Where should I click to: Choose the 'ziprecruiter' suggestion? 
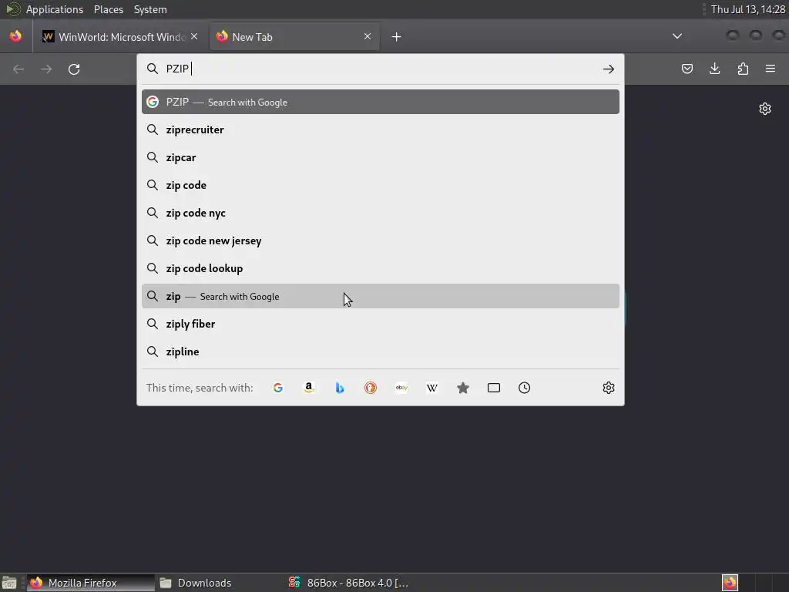pos(381,129)
